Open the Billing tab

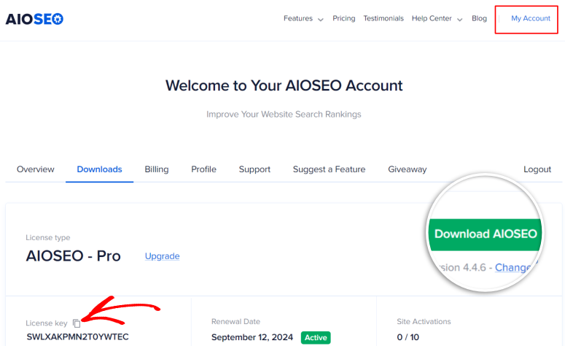pyautogui.click(x=156, y=169)
